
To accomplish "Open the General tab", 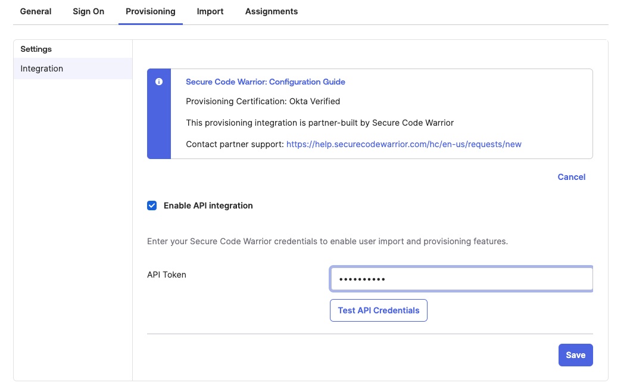I will coord(36,11).
